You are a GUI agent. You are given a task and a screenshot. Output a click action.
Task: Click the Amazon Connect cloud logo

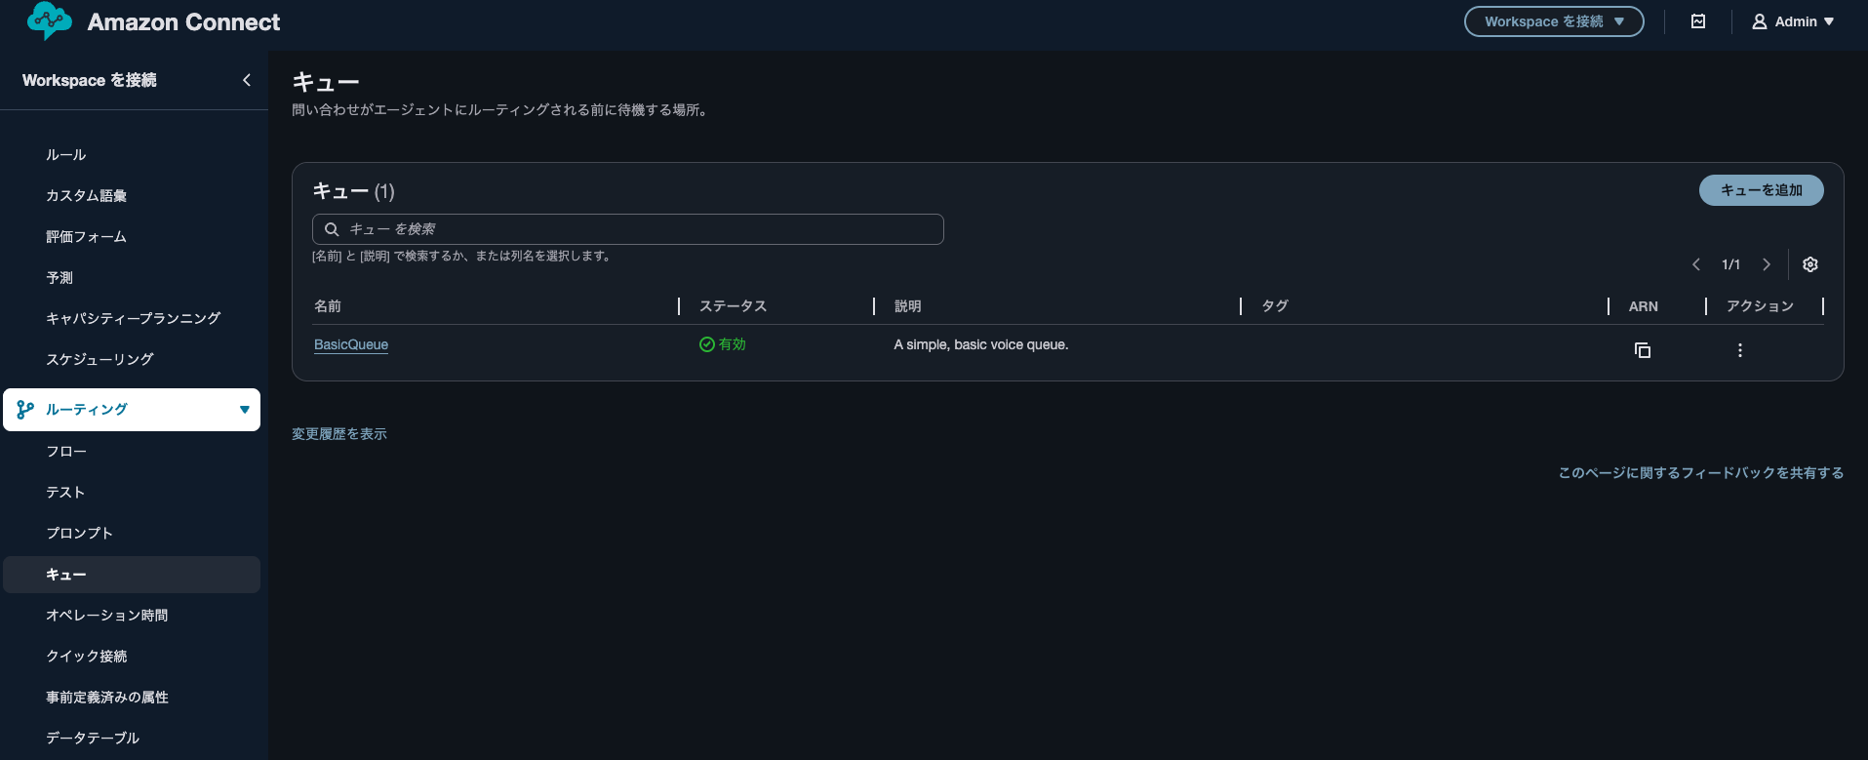[x=50, y=20]
